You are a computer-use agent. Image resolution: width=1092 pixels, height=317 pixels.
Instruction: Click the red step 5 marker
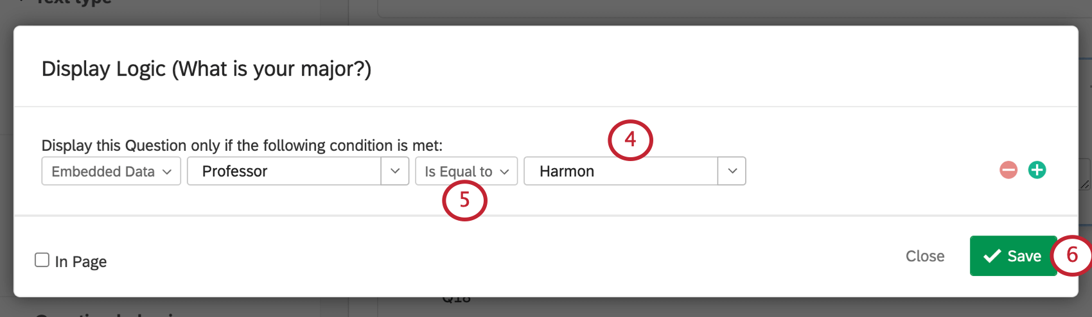pyautogui.click(x=464, y=200)
